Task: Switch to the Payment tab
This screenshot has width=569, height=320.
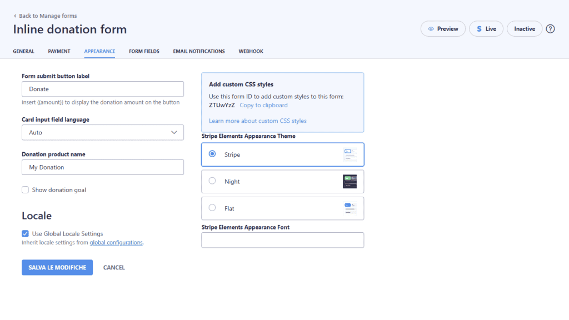Action: 59,51
